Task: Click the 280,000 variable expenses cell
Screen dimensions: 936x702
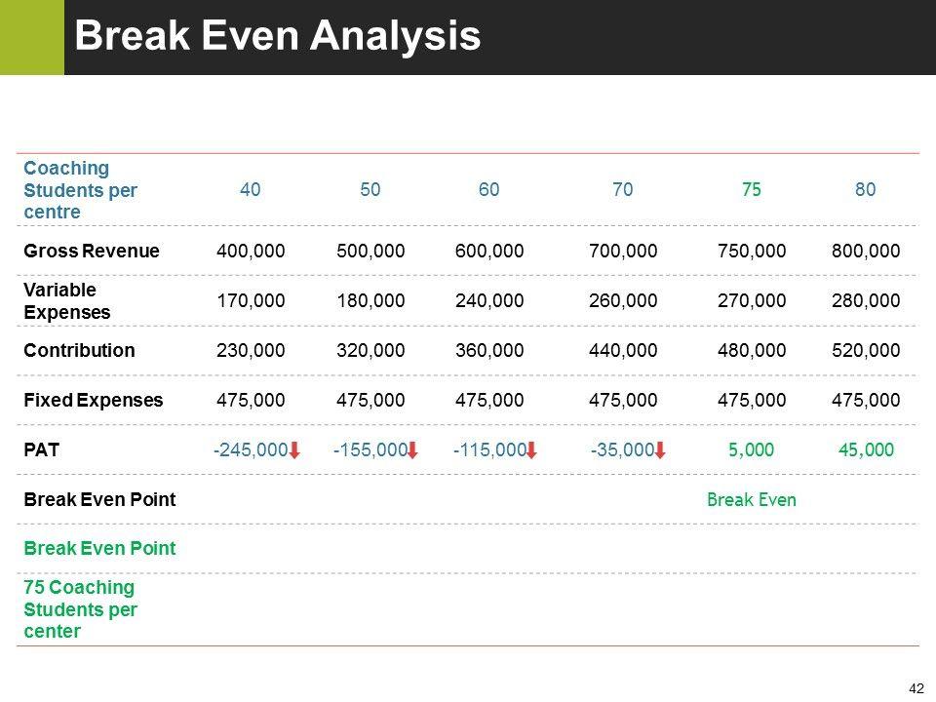Action: click(866, 300)
